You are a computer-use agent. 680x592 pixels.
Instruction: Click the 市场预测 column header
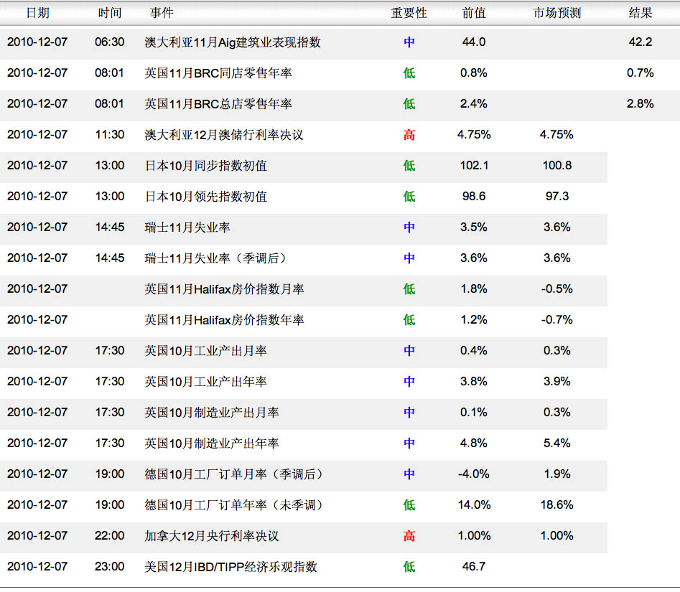[x=557, y=13]
